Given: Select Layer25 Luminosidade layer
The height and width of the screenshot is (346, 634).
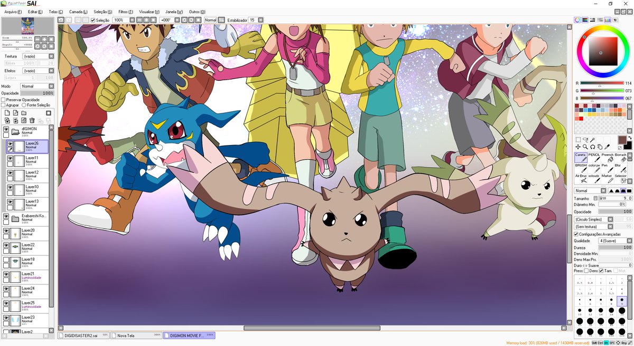Looking at the screenshot, I should coord(26,306).
